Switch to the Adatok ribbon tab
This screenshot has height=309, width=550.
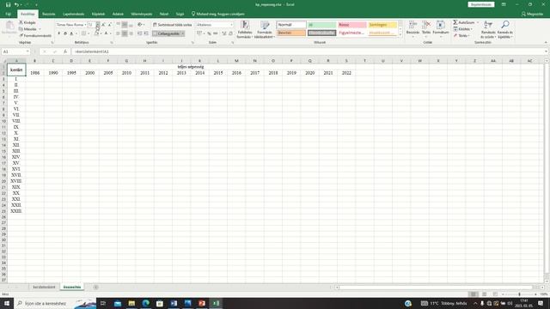point(118,14)
